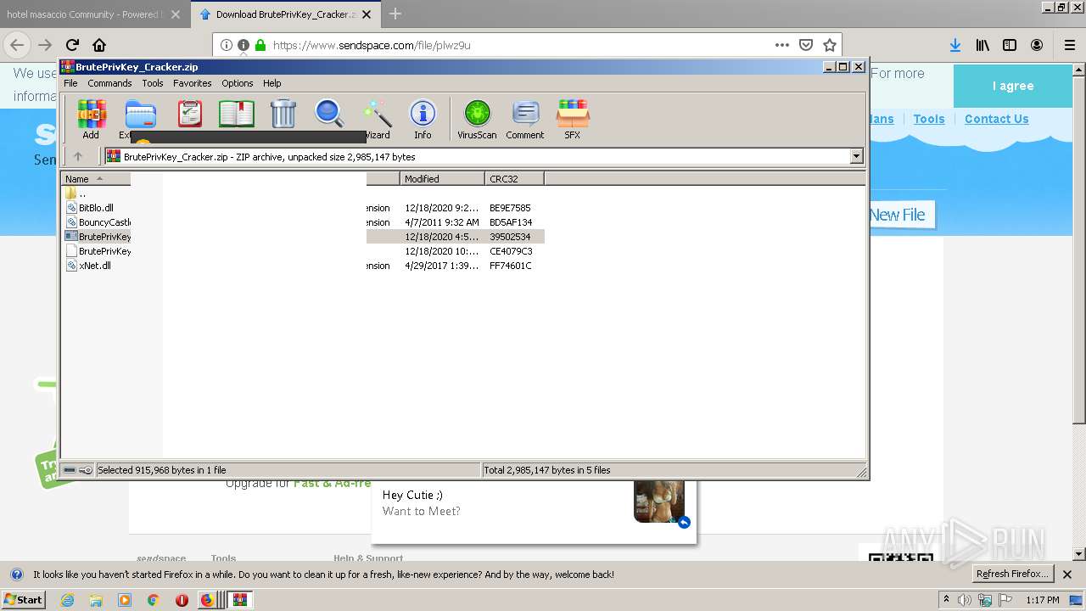
Task: Open WinRAR Help menu
Action: pos(271,83)
